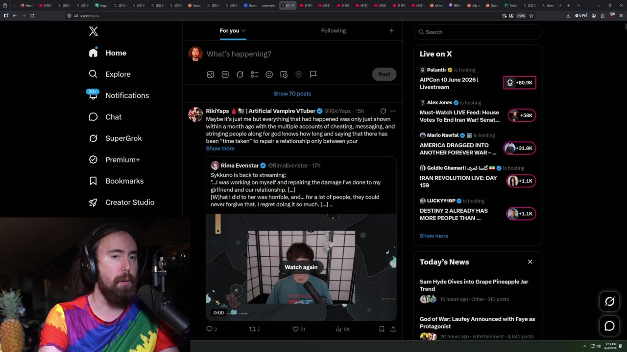Open RikiYaps post more options menu
Image resolution: width=627 pixels, height=352 pixels.
(x=393, y=111)
